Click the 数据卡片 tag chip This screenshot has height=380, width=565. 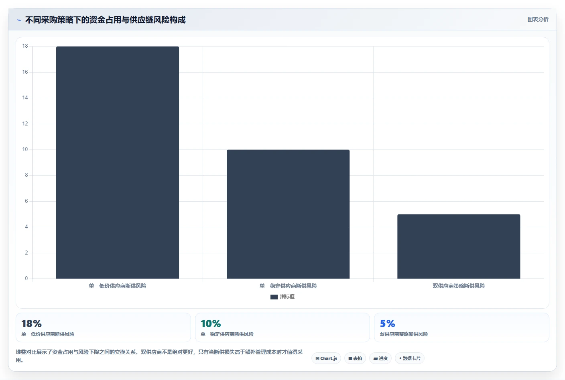(x=410, y=358)
